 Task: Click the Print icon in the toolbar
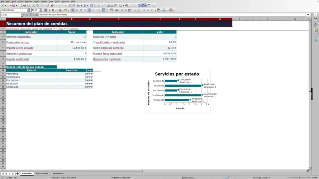pos(25,6)
